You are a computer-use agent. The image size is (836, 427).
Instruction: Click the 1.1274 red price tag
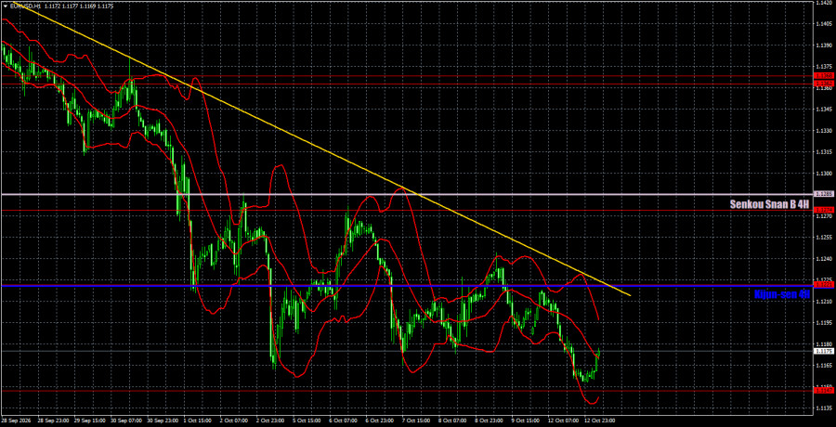pyautogui.click(x=824, y=211)
